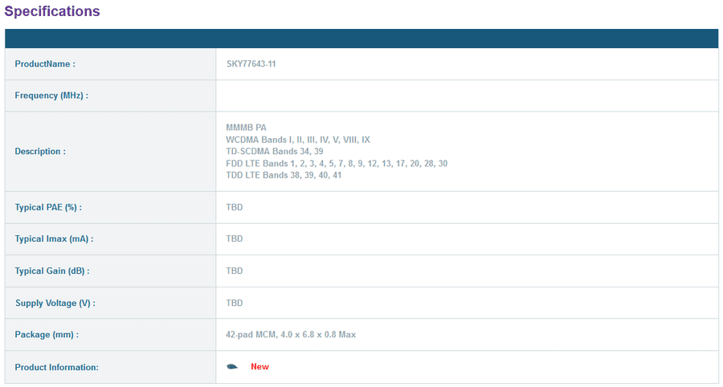Select the 'Typical PAE (%) :' label
This screenshot has height=387, width=723.
point(48,207)
